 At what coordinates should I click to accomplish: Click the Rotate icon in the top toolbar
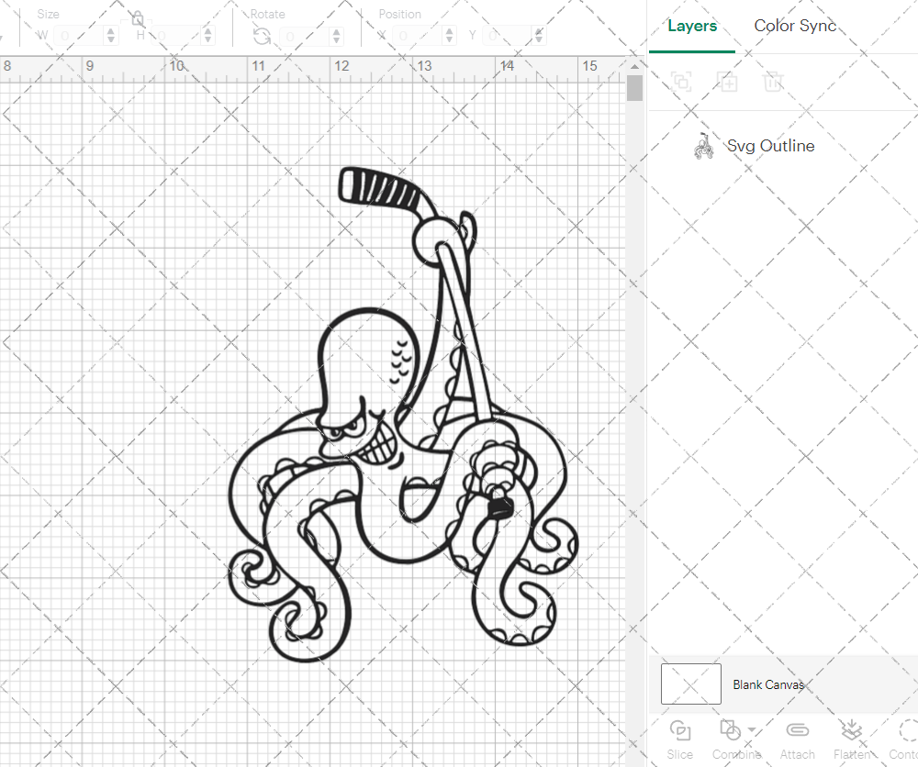coord(262,34)
